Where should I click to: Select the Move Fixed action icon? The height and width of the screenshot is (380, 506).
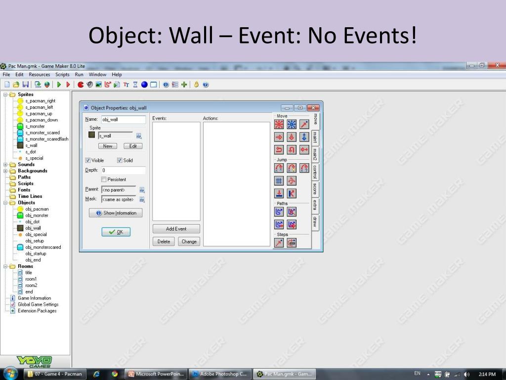coord(279,124)
